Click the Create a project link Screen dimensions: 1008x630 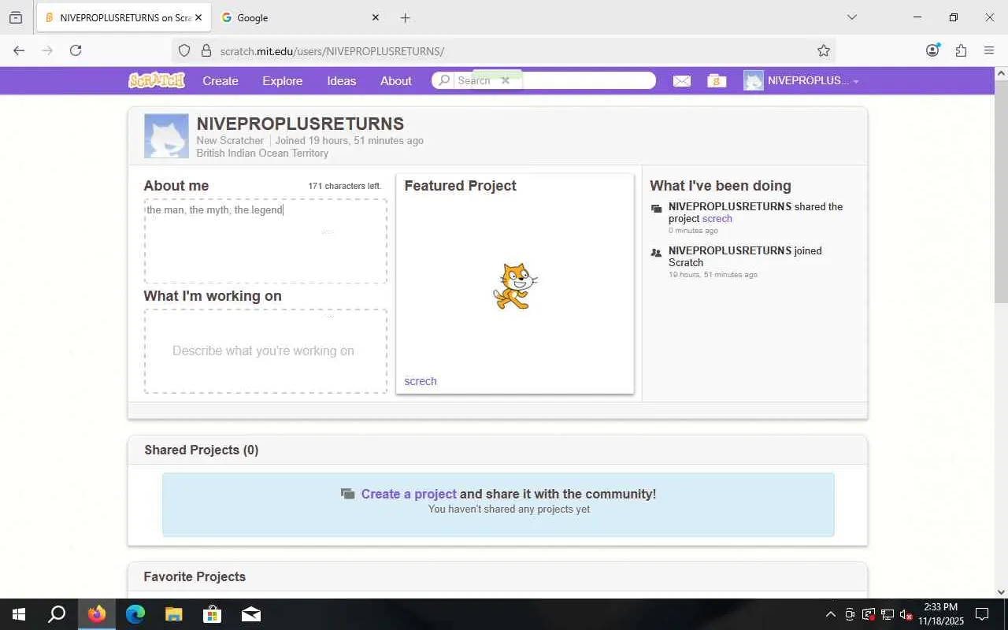click(409, 494)
